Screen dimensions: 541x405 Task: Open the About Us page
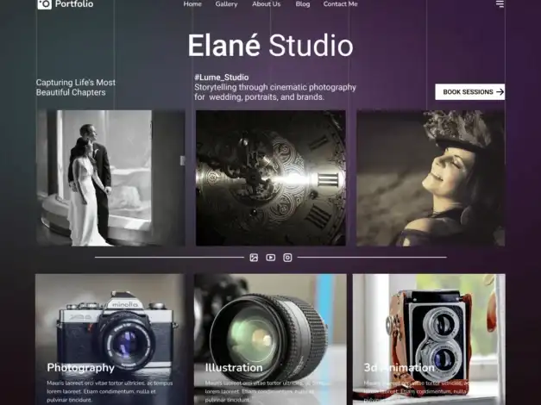tap(266, 4)
